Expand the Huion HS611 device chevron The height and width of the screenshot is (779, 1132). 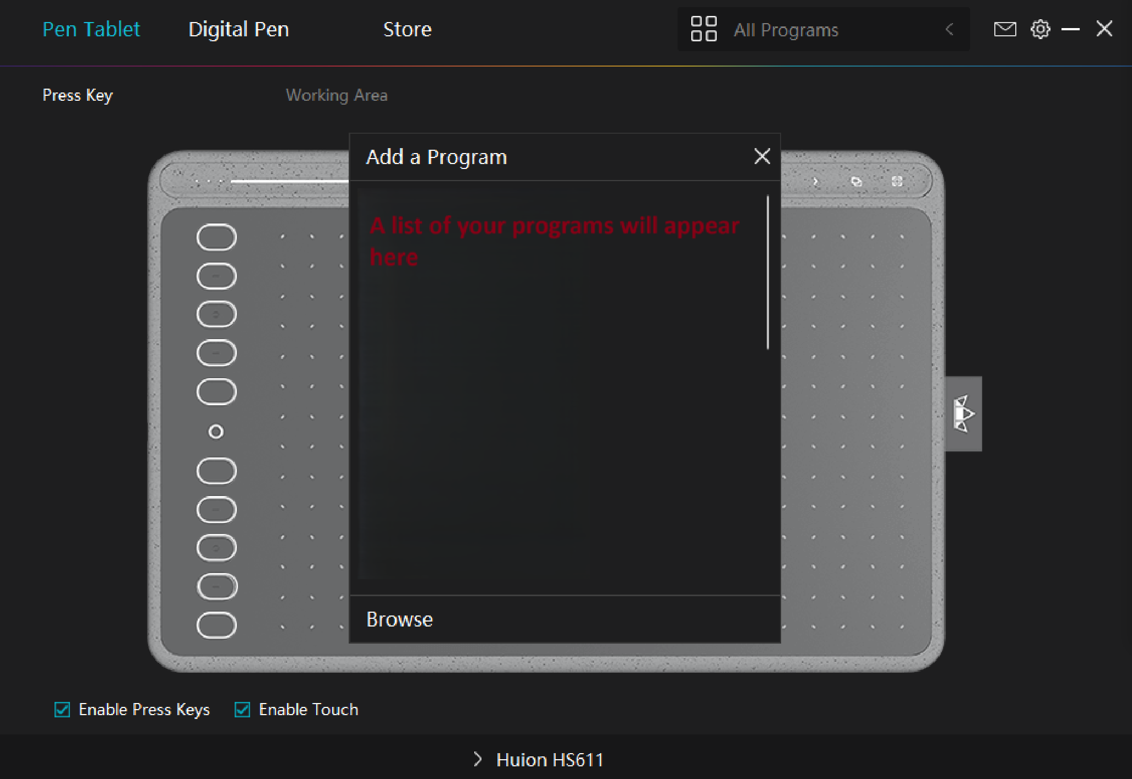(x=478, y=760)
